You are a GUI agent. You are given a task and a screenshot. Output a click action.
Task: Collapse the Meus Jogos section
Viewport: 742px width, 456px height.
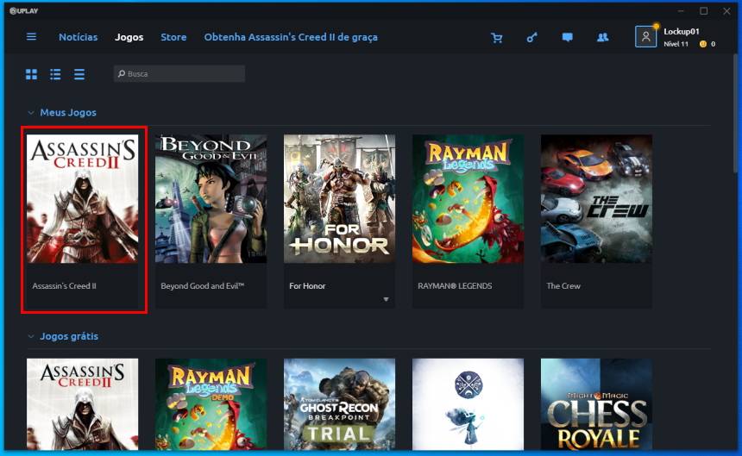[x=31, y=113]
